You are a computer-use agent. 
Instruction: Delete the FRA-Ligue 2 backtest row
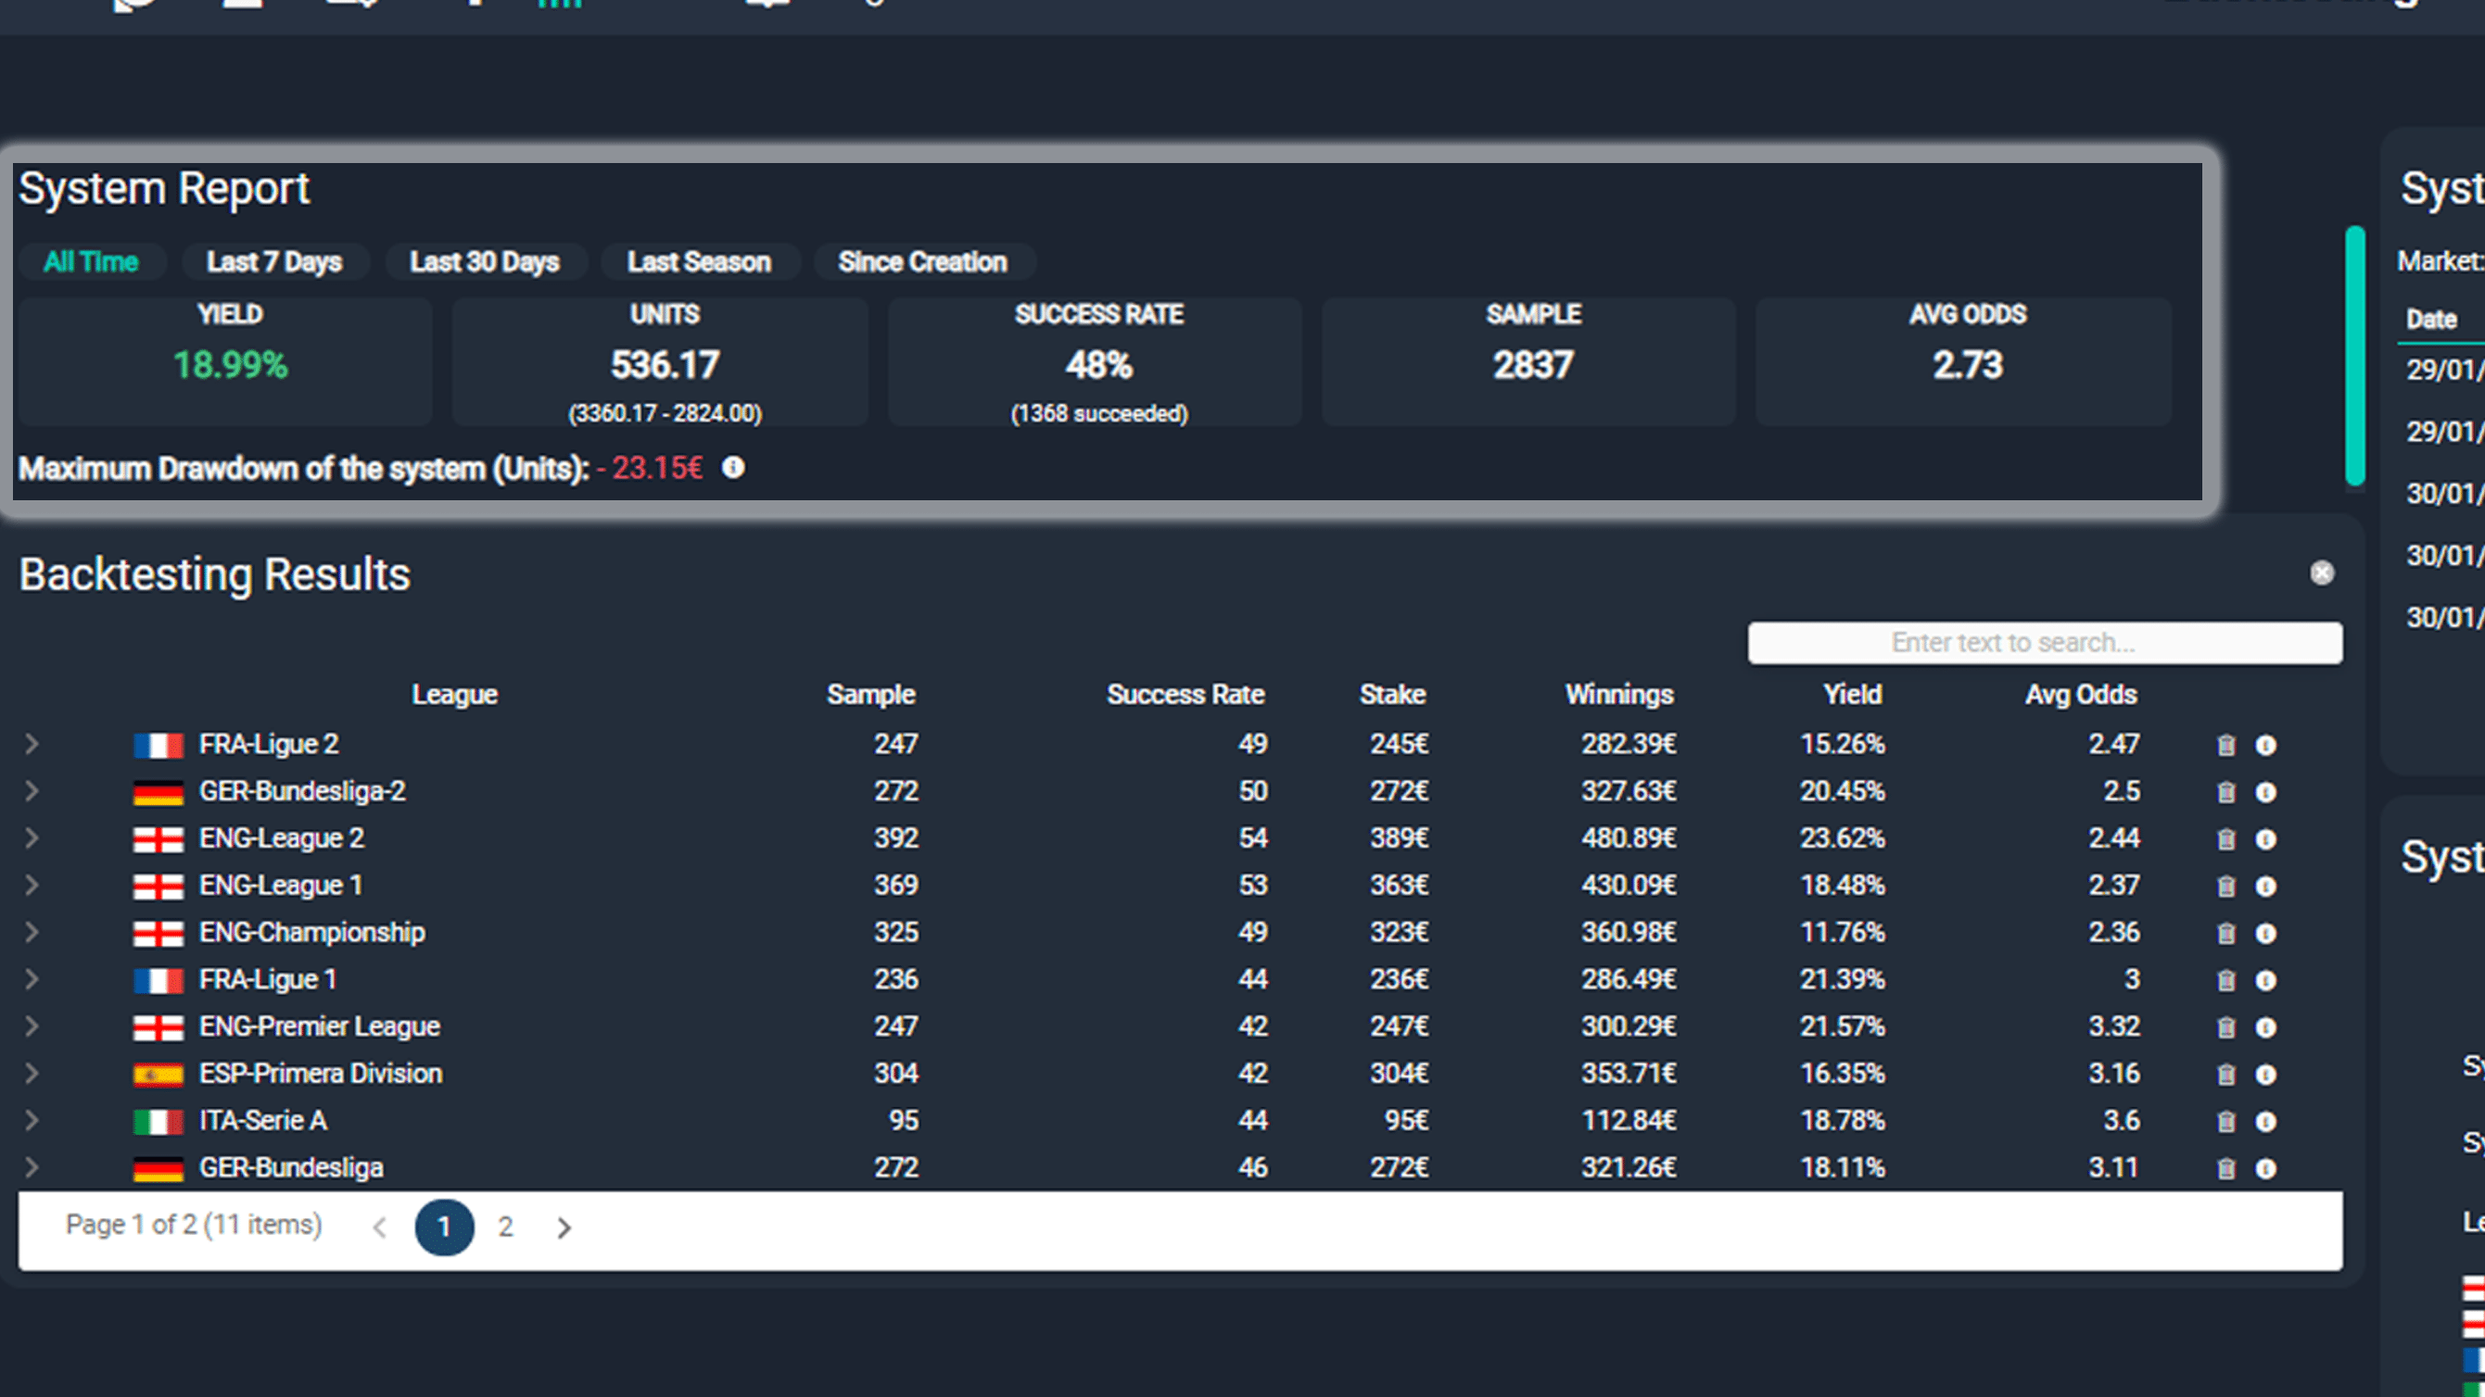2226,743
